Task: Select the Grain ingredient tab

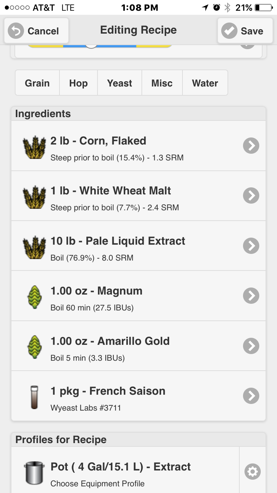Action: pos(37,83)
